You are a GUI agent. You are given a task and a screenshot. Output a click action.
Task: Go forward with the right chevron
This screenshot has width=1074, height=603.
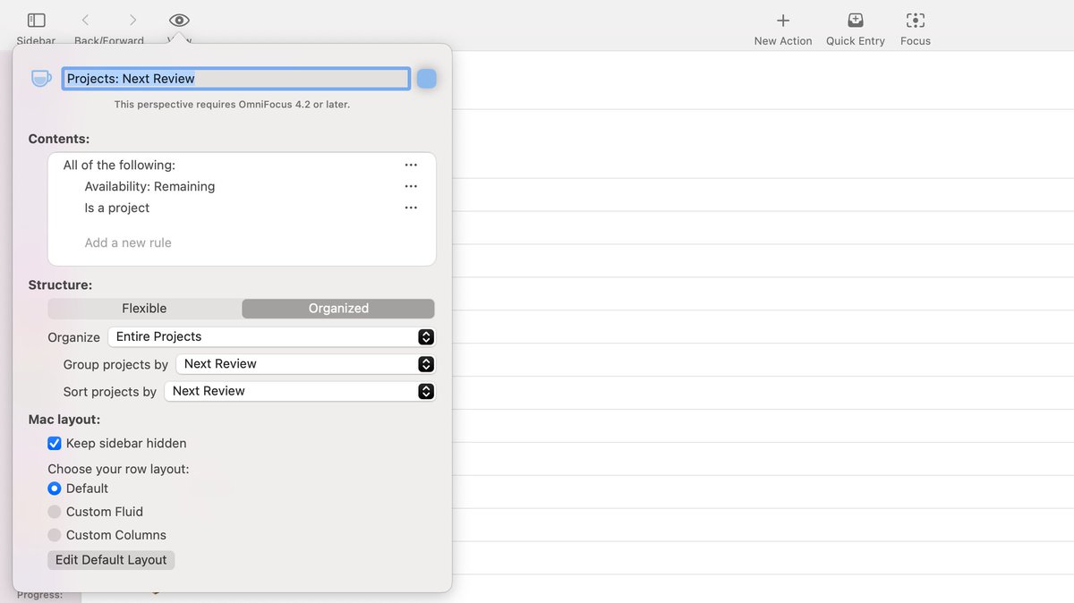pos(132,20)
